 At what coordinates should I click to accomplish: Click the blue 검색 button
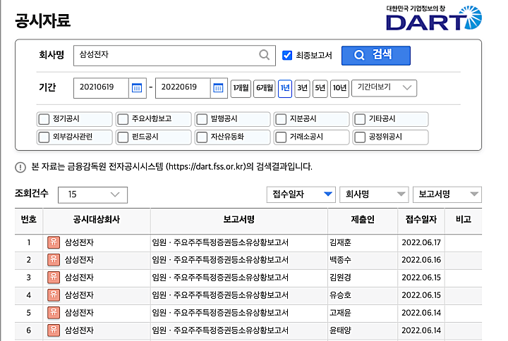(x=376, y=56)
